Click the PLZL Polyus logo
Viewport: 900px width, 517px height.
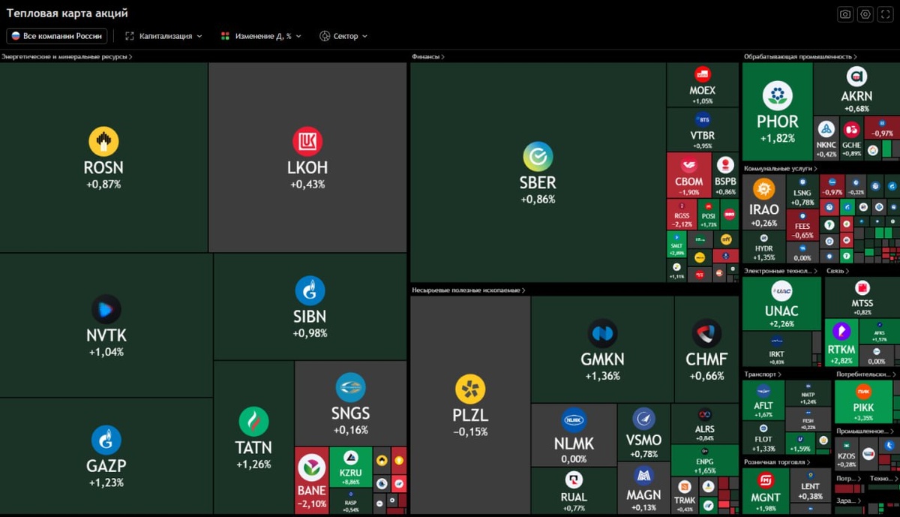click(470, 389)
